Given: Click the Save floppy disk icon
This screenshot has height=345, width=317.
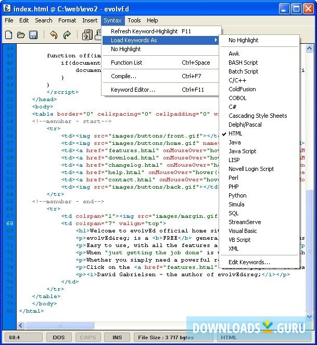Looking at the screenshot, I should pos(33,35).
